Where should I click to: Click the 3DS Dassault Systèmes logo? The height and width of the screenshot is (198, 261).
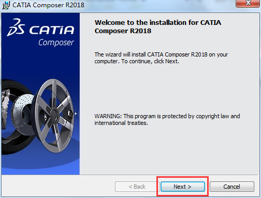click(16, 27)
